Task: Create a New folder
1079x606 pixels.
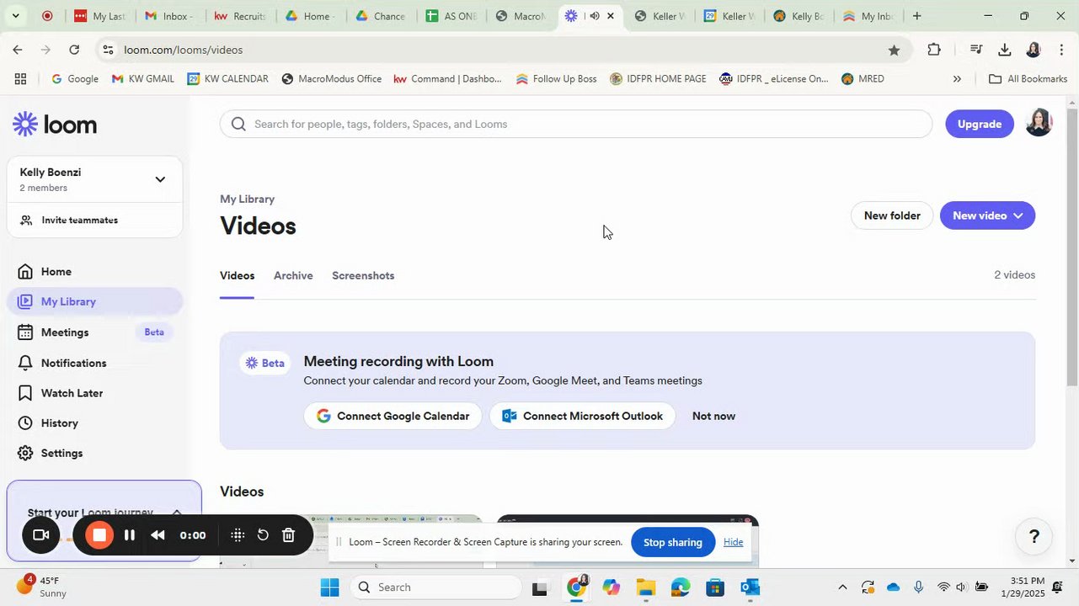Action: (892, 215)
